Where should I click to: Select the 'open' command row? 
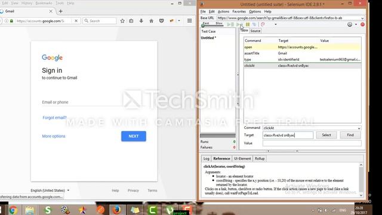click(x=303, y=47)
